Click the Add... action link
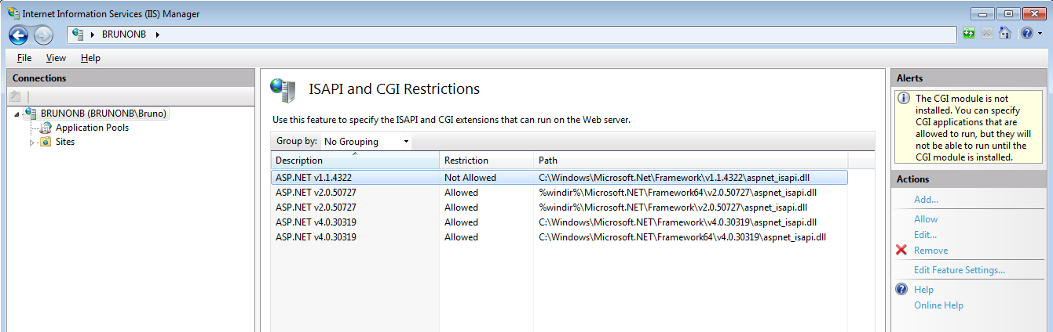Viewport: 1053px width, 332px height. pyautogui.click(x=926, y=200)
